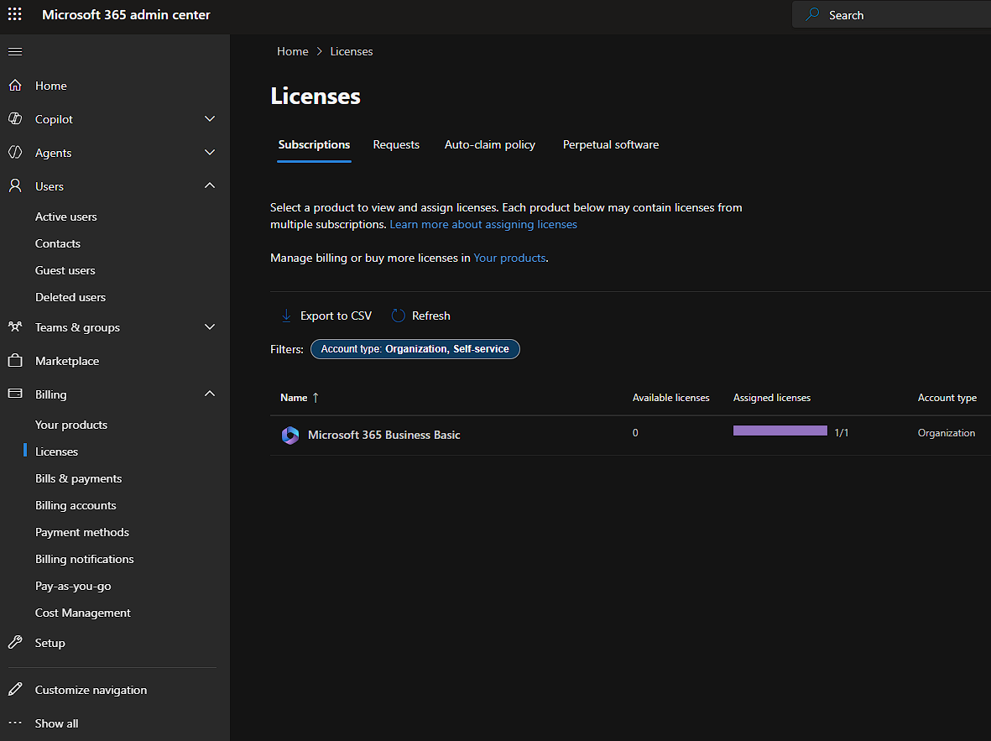Click the Microsoft 365 admin center title
The width and height of the screenshot is (991, 741).
(126, 14)
